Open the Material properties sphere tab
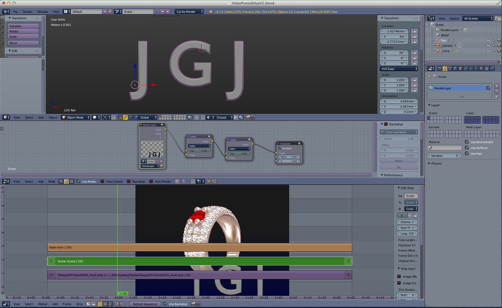Image resolution: width=502 pixels, height=308 pixels. click(481, 68)
